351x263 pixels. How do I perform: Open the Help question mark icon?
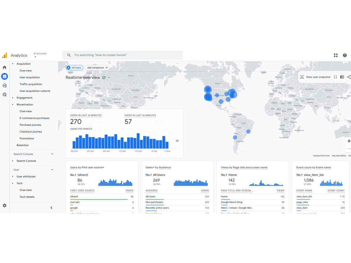pos(345,55)
